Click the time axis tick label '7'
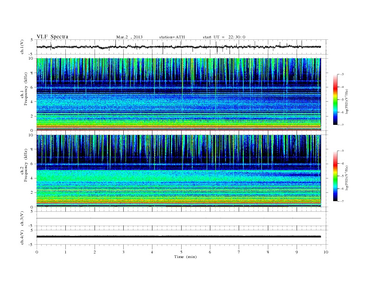The image size is (367, 283). [239, 252]
